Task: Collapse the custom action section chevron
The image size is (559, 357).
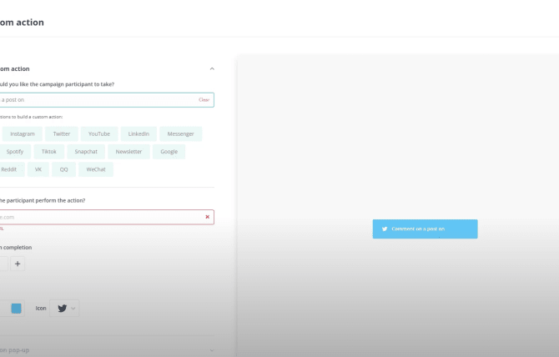Action: click(212, 68)
